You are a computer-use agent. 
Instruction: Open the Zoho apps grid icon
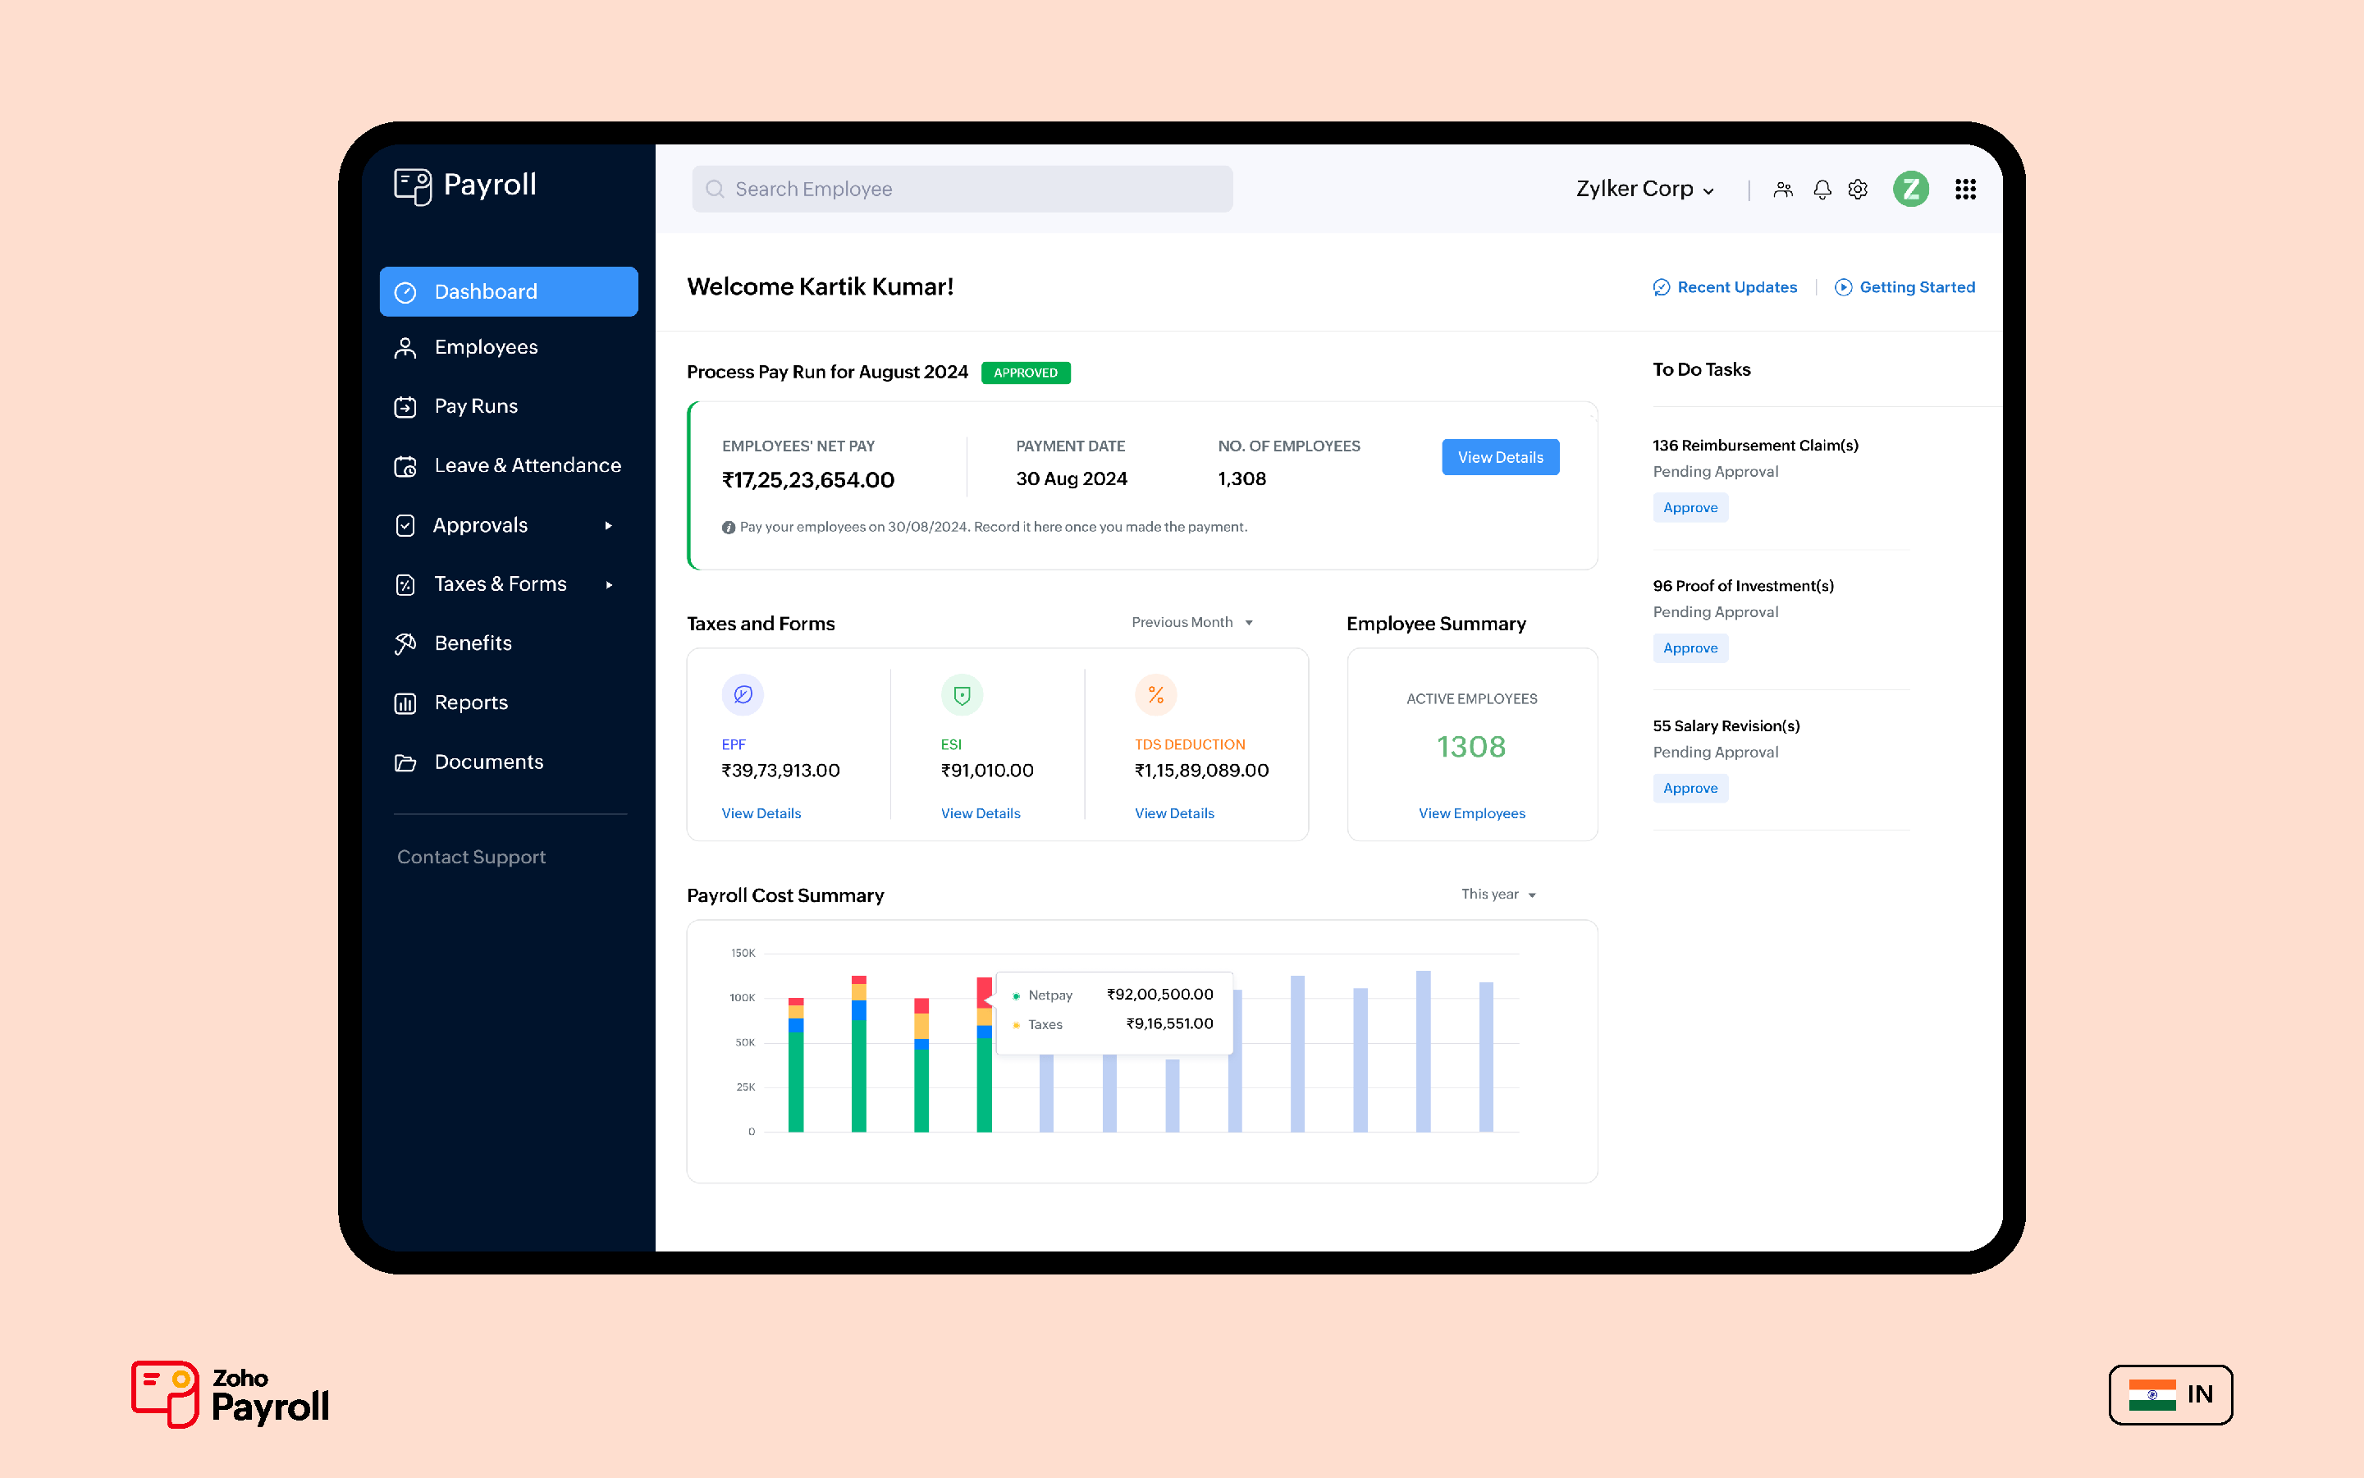(x=1965, y=189)
